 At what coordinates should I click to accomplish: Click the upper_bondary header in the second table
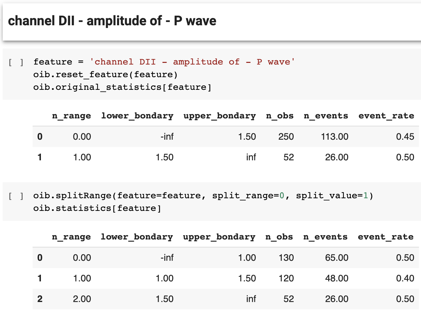[219, 237]
